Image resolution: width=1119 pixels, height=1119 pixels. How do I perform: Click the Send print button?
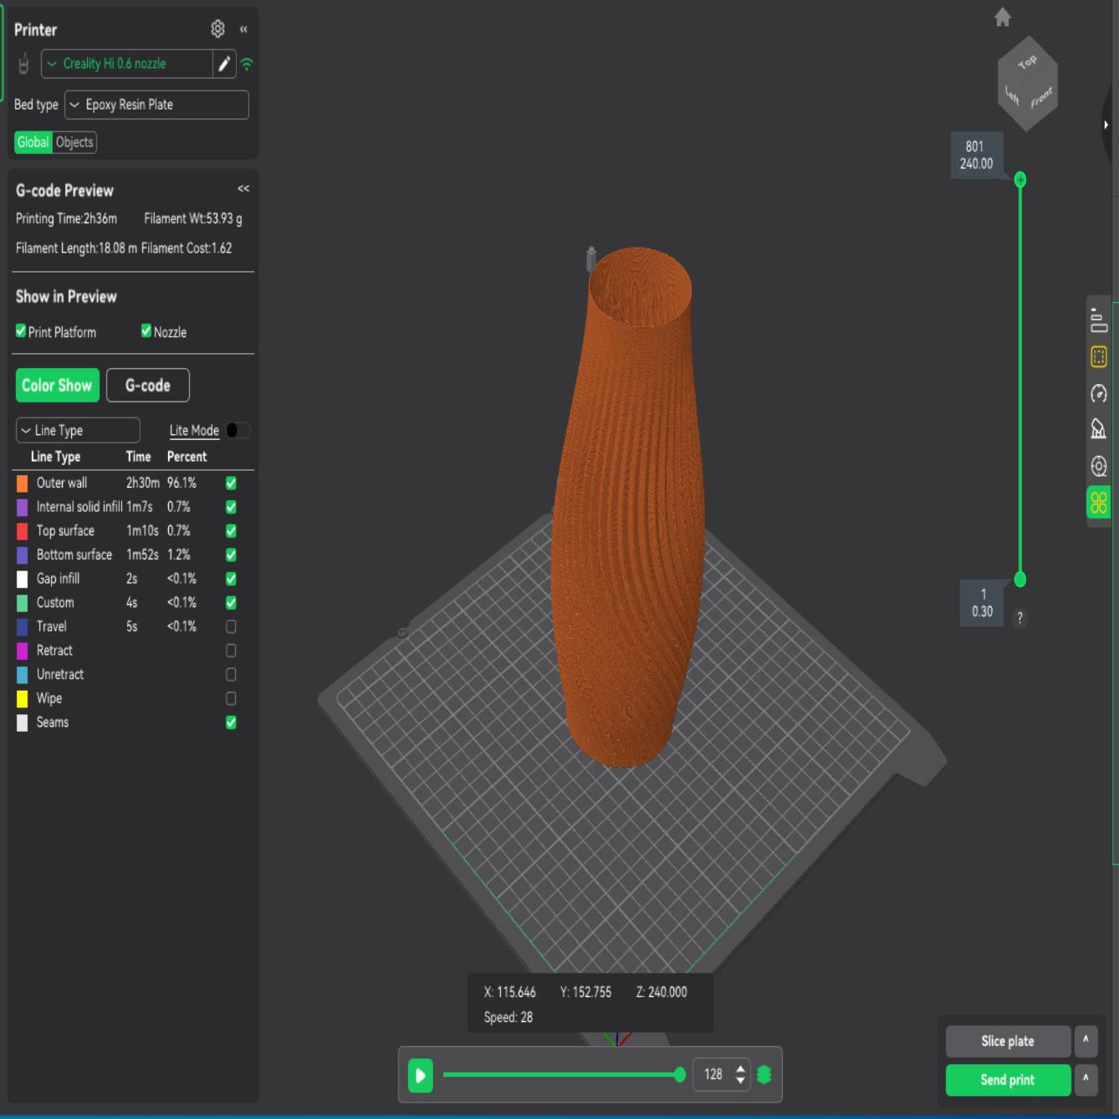pyautogui.click(x=1008, y=1080)
